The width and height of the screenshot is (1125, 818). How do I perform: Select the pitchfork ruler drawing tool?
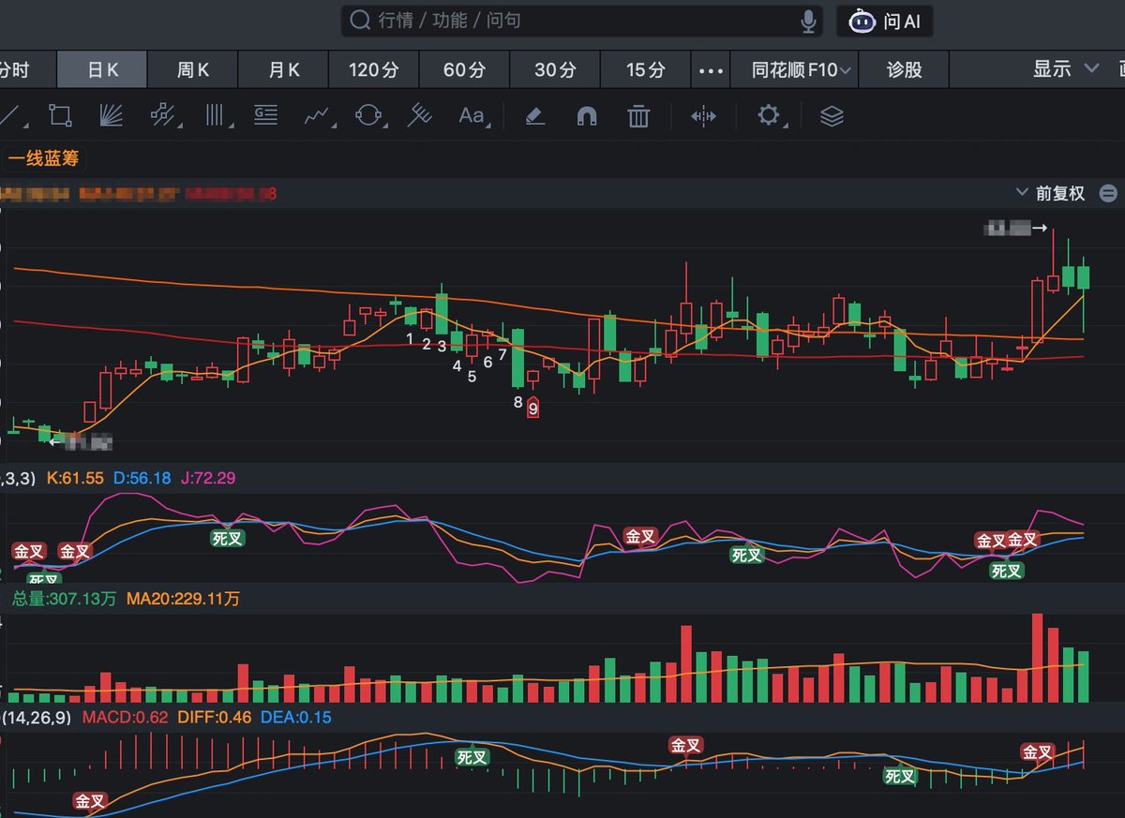click(x=419, y=116)
